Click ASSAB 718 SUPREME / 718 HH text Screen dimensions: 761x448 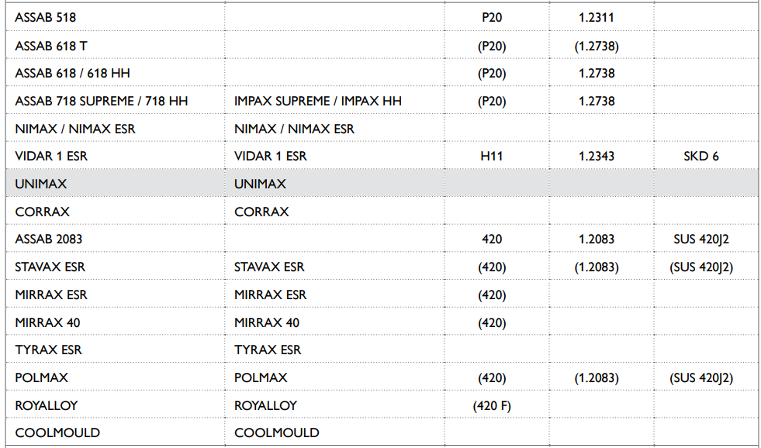pos(101,102)
